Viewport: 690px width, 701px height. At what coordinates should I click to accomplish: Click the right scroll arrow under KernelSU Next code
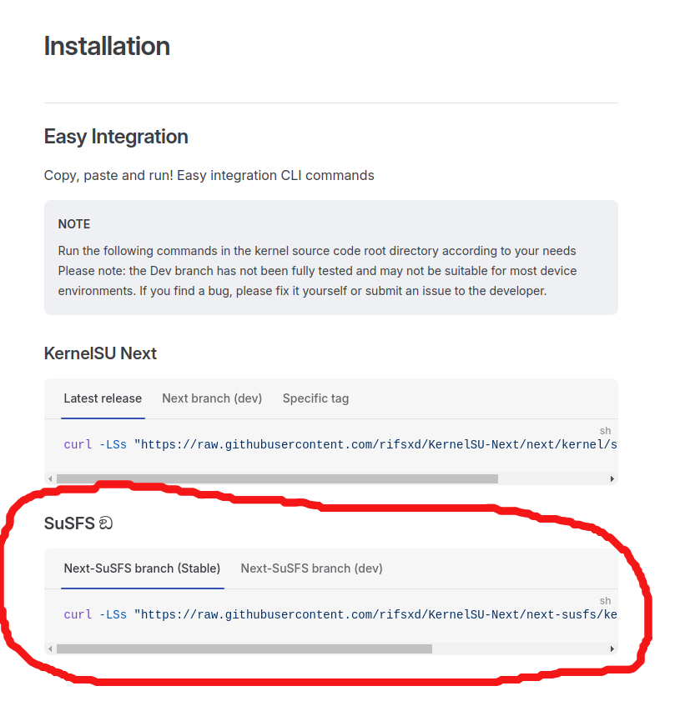pos(612,478)
